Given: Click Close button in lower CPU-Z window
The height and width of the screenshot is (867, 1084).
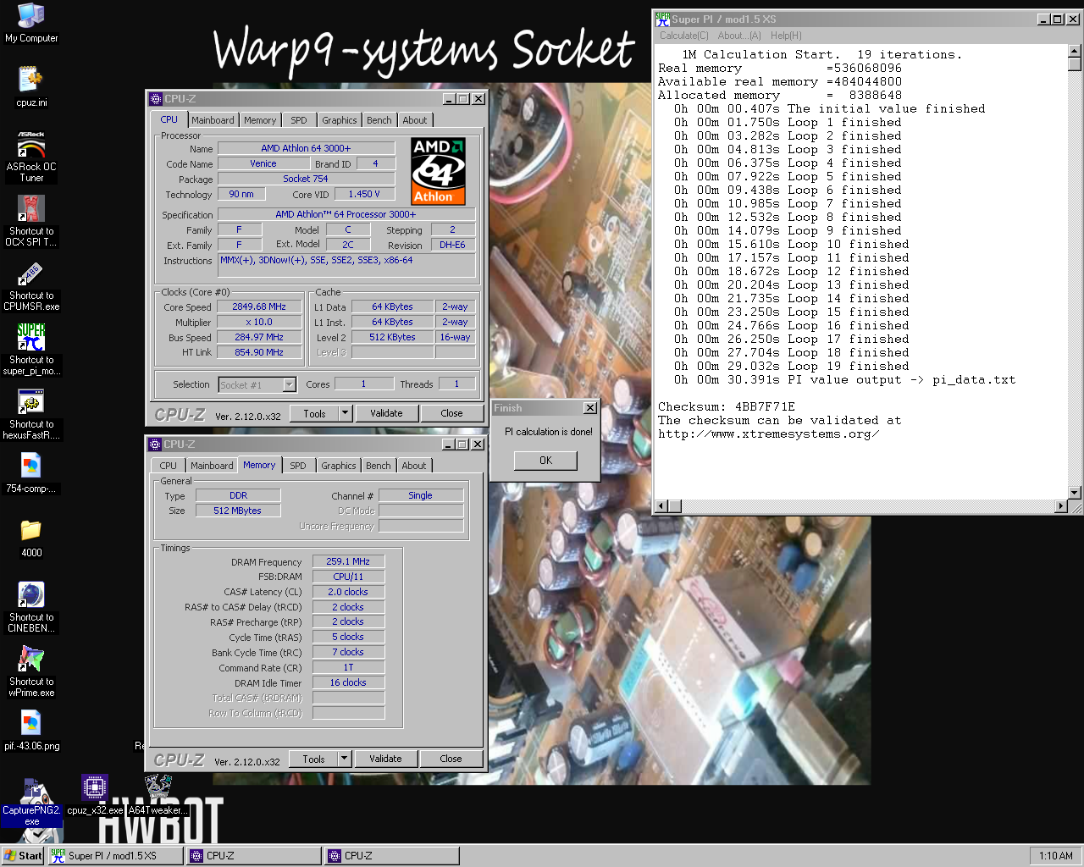Looking at the screenshot, I should tap(451, 759).
